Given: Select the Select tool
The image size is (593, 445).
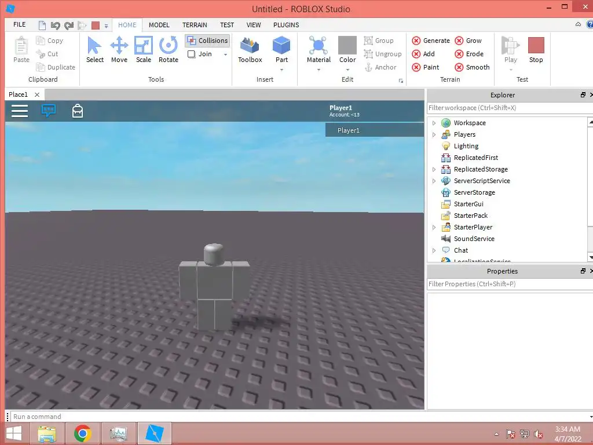Looking at the screenshot, I should click(x=94, y=50).
